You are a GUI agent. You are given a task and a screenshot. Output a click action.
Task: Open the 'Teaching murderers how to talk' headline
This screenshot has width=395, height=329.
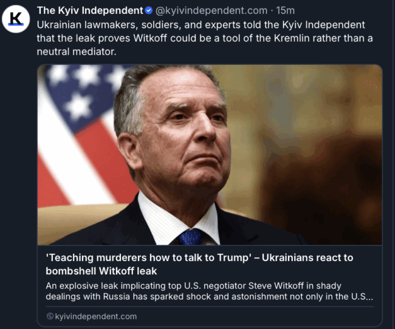pyautogui.click(x=199, y=264)
